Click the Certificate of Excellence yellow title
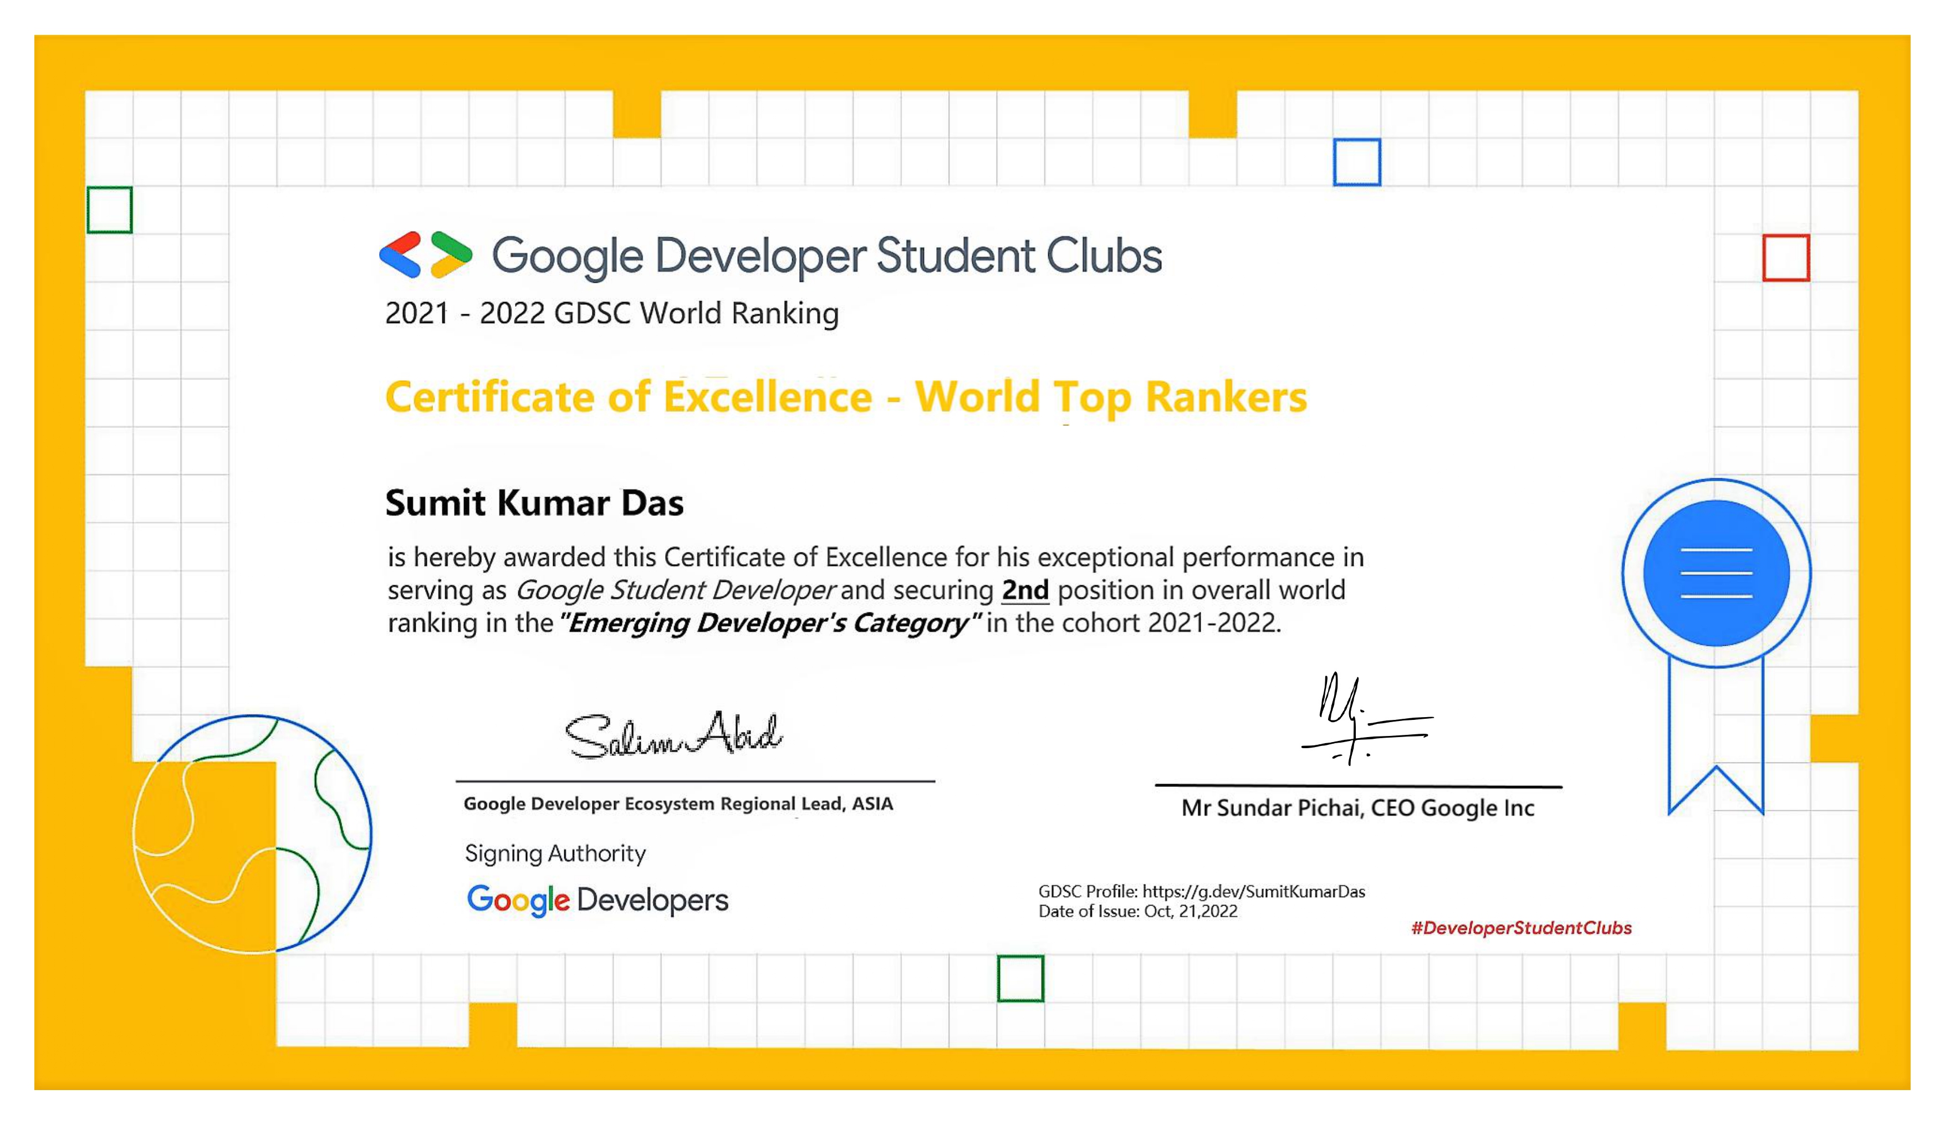Screen dimensions: 1945x1125 (x=845, y=397)
